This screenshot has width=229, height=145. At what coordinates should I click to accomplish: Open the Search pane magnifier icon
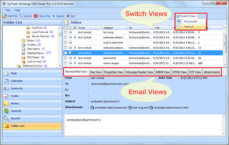[6, 118]
